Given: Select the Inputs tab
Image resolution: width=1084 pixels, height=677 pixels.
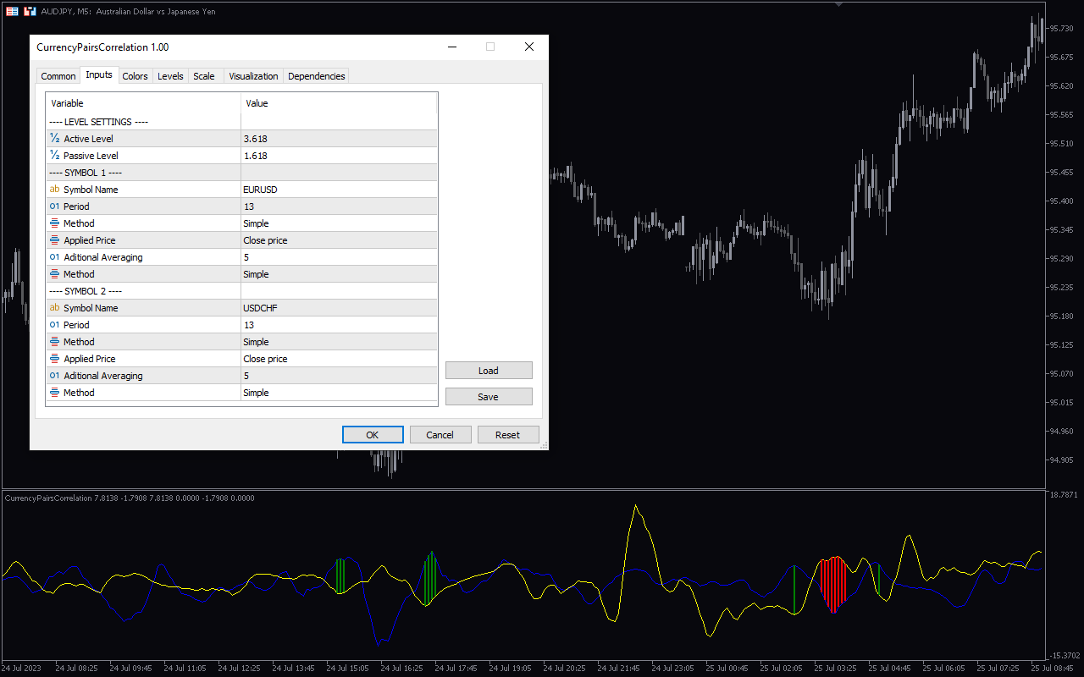Looking at the screenshot, I should tap(99, 74).
